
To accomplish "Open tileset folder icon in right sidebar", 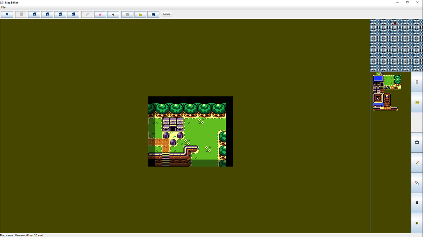I will tap(417, 102).
